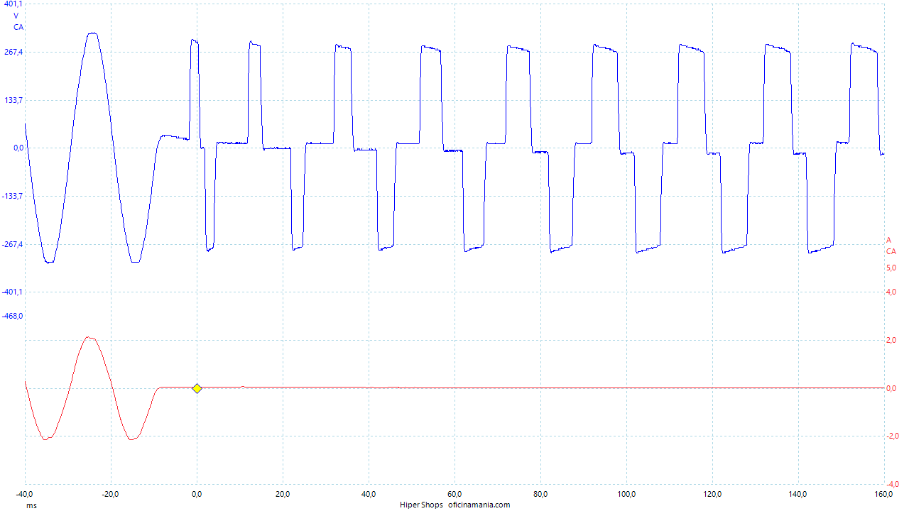Click the red -4,0 current axis label
Image resolution: width=909 pixels, height=511 pixels.
point(890,484)
